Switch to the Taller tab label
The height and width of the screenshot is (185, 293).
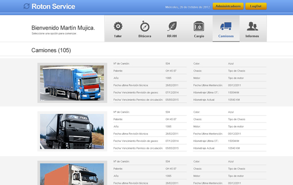[118, 36]
